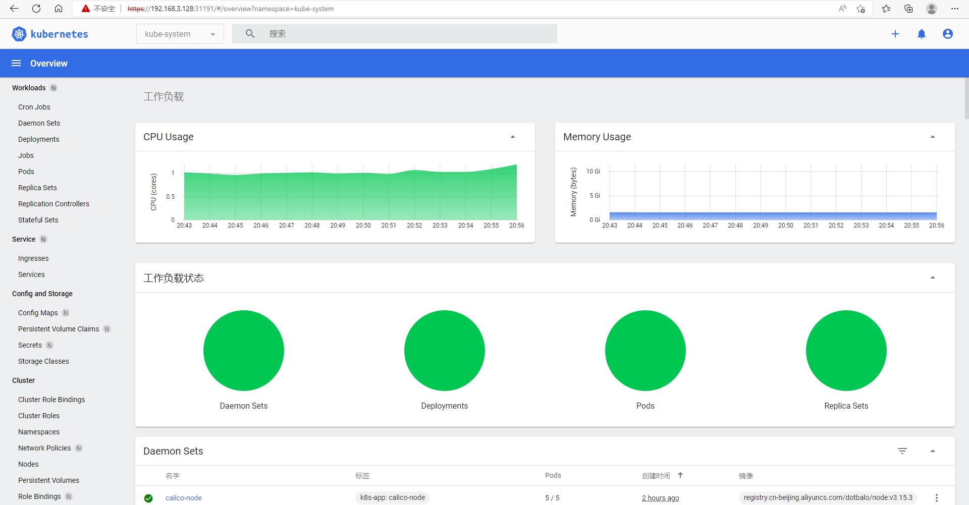The width and height of the screenshot is (969, 505).
Task: Collapse the Daemon Sets table
Action: coord(933,451)
